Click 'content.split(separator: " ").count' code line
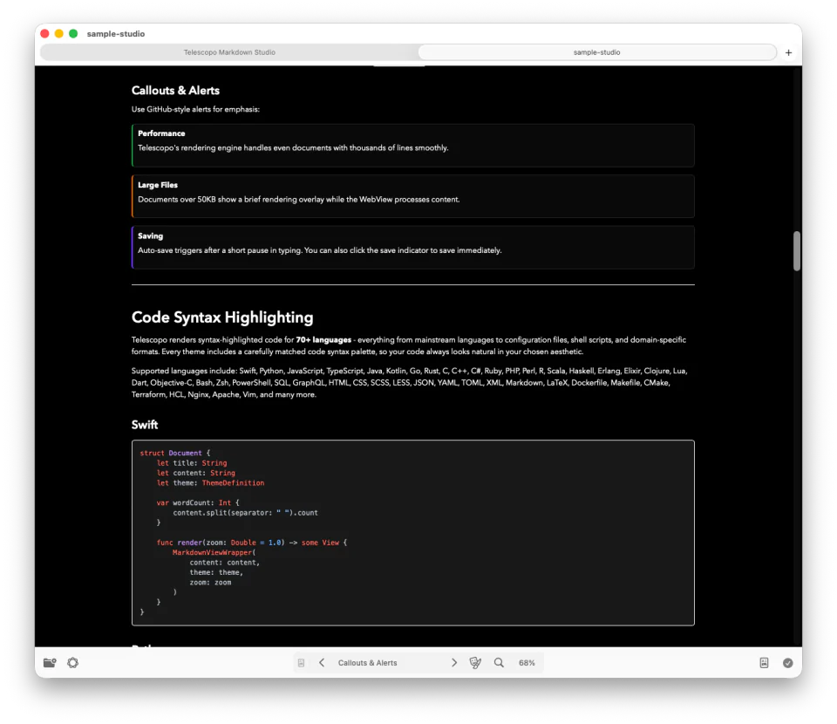 point(245,513)
